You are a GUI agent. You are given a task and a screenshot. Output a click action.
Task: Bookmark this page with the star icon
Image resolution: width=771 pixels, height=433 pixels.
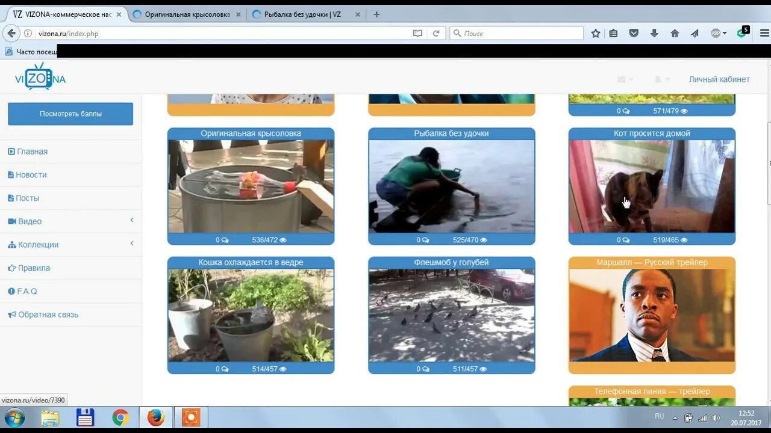596,34
